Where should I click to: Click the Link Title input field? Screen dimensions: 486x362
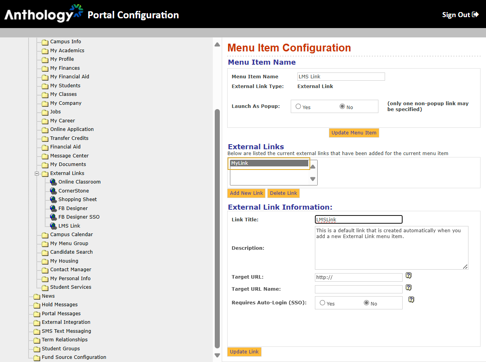pos(359,220)
